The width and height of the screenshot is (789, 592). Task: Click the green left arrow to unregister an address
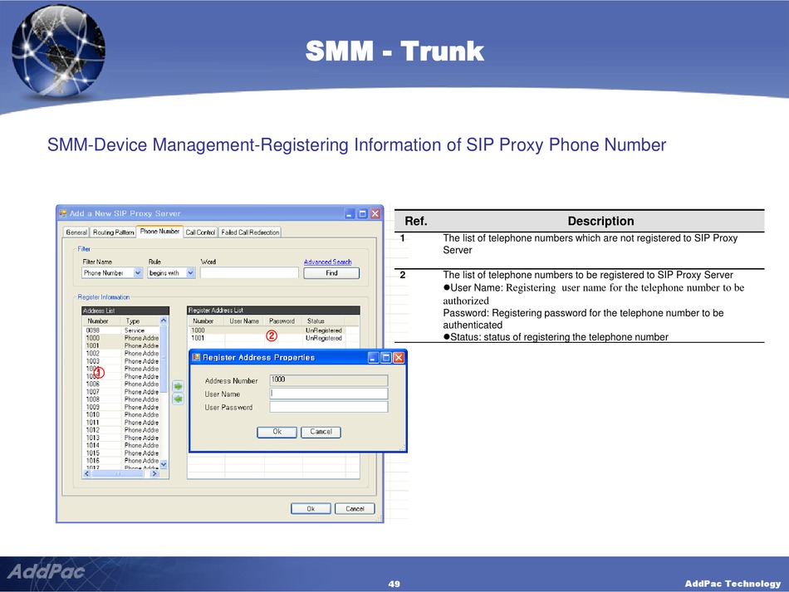178,399
